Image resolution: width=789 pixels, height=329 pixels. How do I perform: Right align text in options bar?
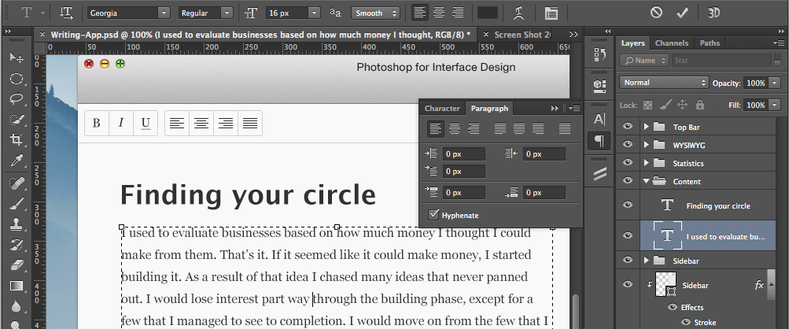click(457, 13)
